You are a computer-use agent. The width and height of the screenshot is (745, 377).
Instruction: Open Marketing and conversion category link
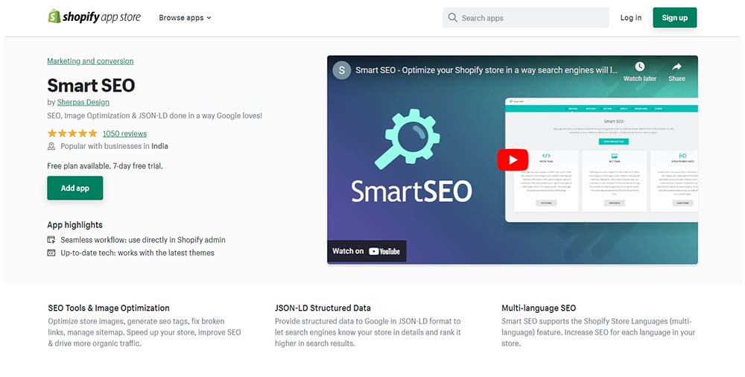pos(90,61)
